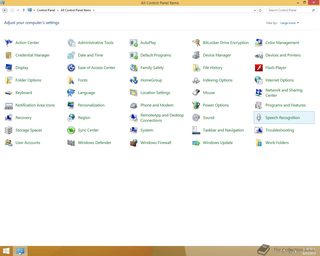
Task: Open Taskbar and Navigation link
Action: (x=223, y=130)
